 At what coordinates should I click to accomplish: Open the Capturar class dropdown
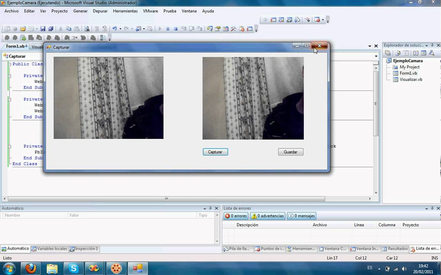23,56
